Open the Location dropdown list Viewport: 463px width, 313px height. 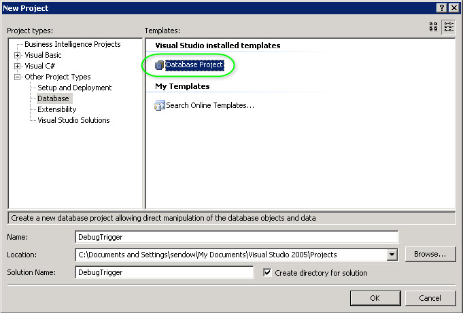click(392, 255)
